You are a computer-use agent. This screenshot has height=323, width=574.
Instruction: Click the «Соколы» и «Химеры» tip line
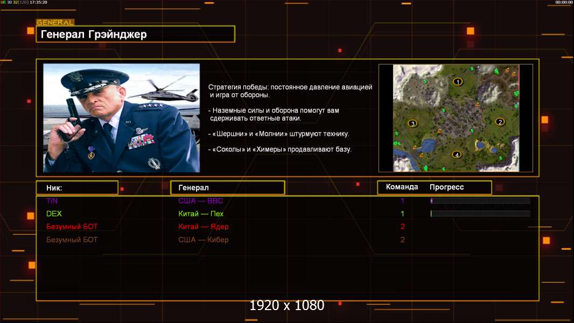279,149
